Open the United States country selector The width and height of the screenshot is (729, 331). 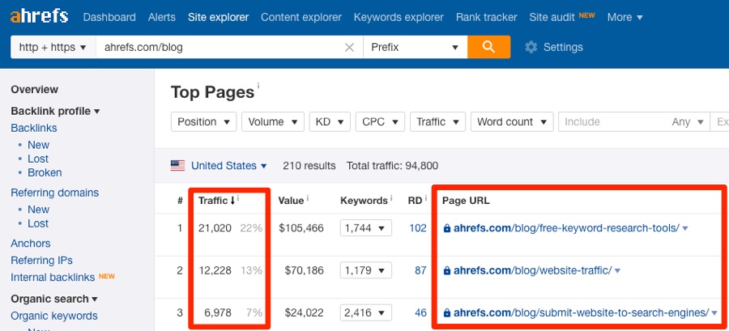coord(228,166)
